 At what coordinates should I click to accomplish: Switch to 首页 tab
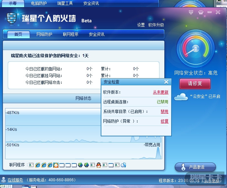point(18,35)
